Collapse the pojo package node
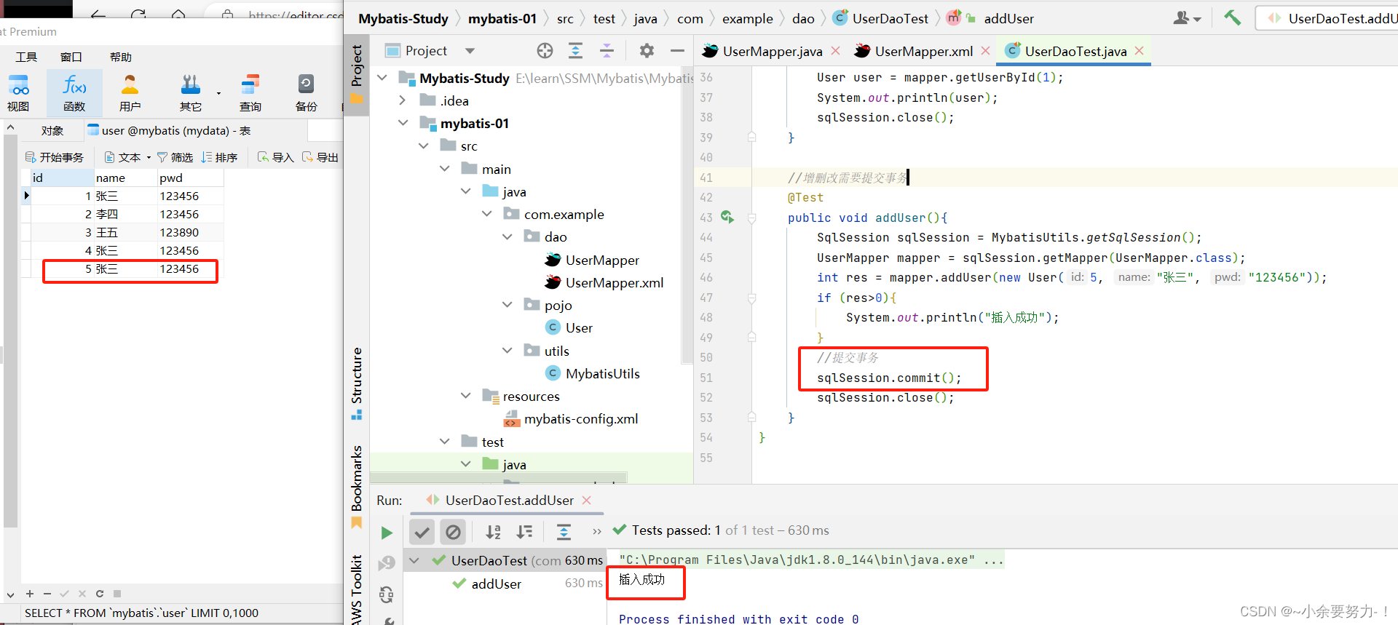Screen dimensions: 1398x625 point(508,305)
